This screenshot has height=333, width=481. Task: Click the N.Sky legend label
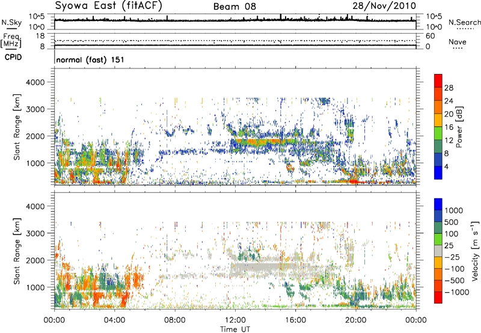tap(11, 22)
